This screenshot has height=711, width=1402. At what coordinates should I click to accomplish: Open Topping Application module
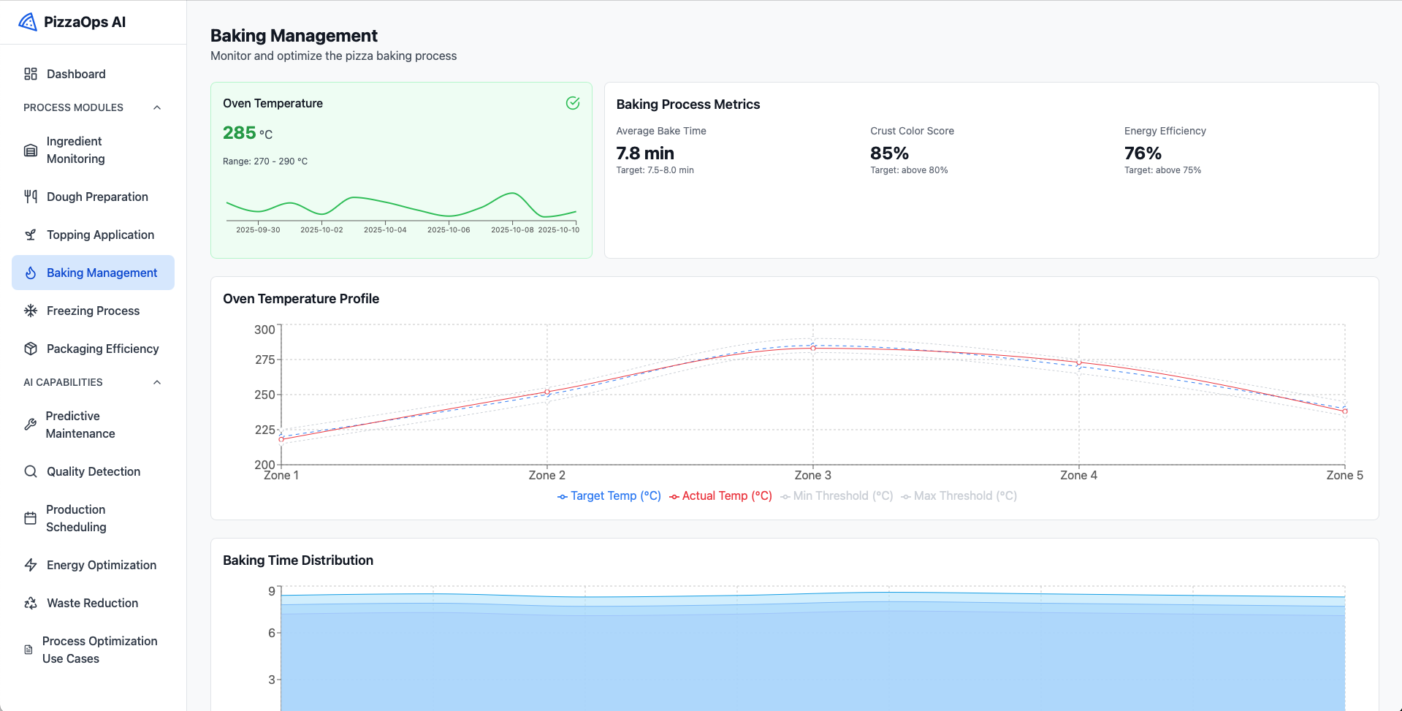pyautogui.click(x=100, y=235)
